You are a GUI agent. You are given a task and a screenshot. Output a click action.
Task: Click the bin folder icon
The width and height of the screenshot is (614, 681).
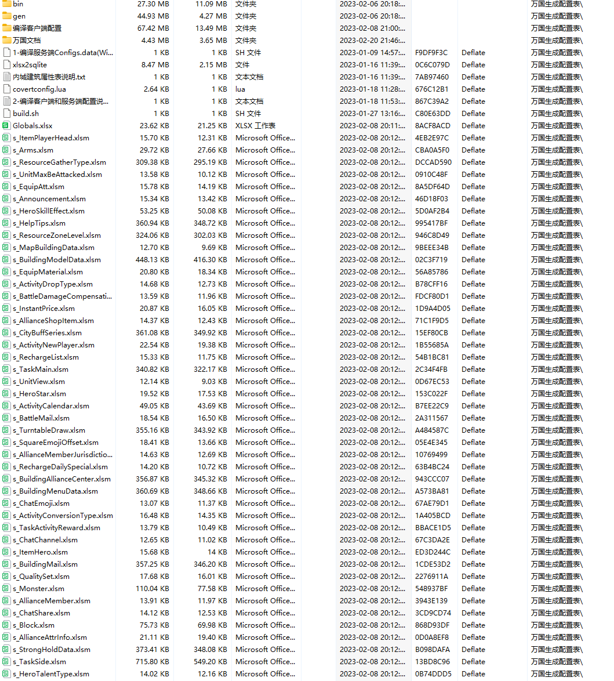pyautogui.click(x=6, y=3)
